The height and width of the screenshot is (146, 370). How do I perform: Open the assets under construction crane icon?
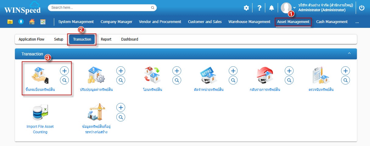[x=96, y=113]
